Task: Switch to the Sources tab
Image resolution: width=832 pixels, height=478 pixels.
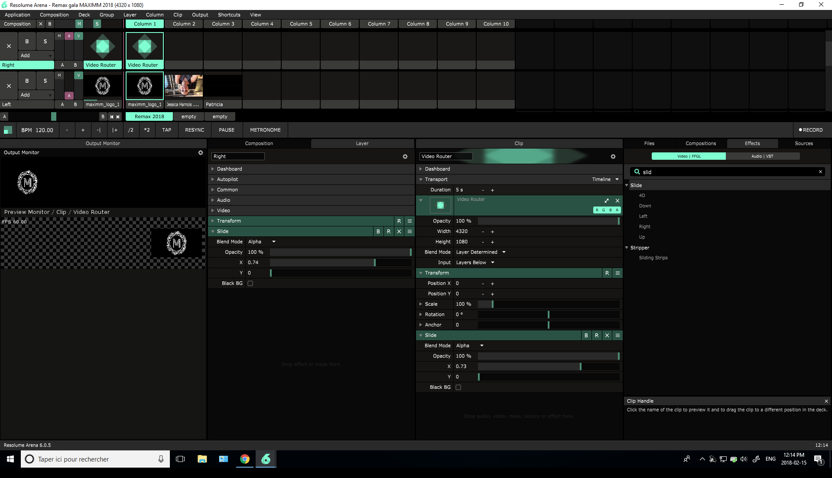Action: [x=804, y=144]
